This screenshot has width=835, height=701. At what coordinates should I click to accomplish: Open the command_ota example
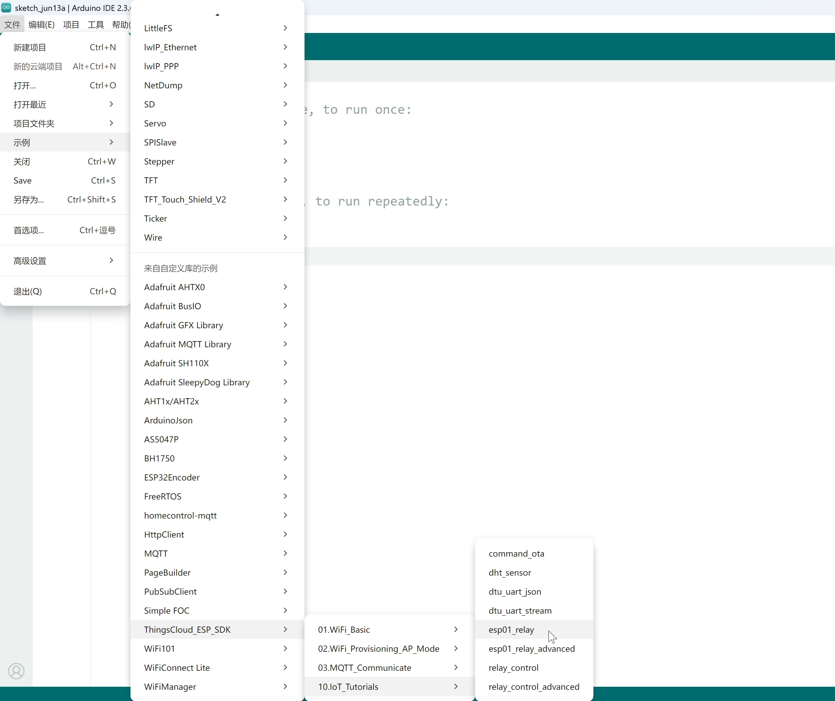tap(534, 554)
